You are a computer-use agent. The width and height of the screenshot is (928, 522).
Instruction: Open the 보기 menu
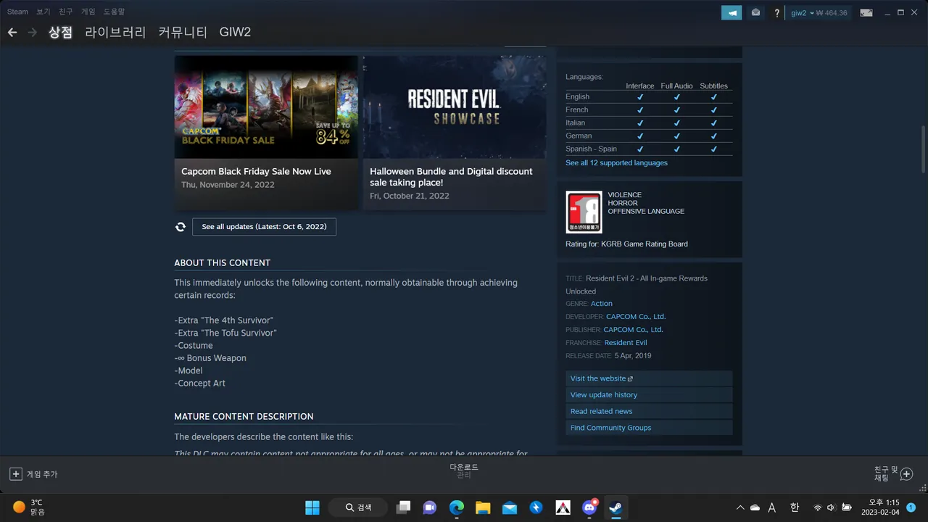click(x=43, y=12)
